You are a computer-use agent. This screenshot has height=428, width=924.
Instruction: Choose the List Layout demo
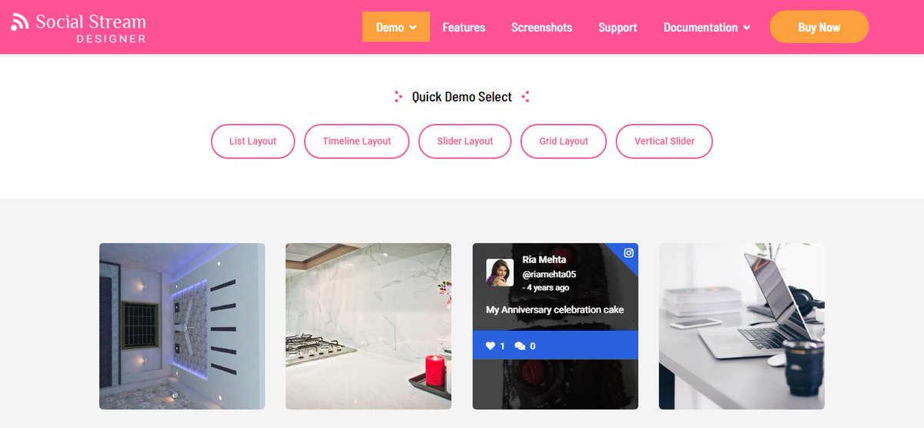tap(253, 141)
